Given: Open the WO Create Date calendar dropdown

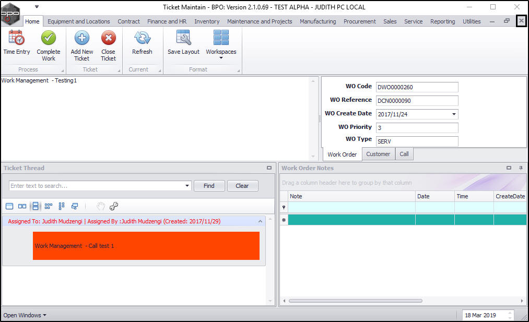Looking at the screenshot, I should [454, 114].
